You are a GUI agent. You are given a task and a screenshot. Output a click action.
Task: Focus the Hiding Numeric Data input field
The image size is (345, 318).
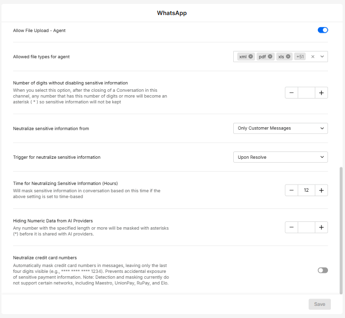tap(307, 227)
